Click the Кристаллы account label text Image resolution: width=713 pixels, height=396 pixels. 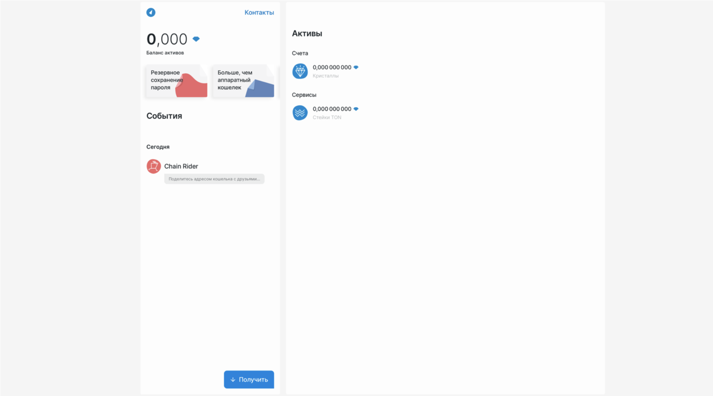325,76
